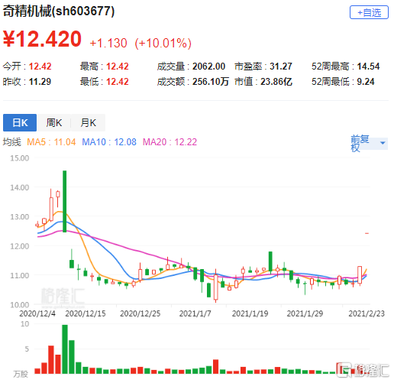
Task: Click the 2021/1/29 date axis label
Action: (305, 313)
